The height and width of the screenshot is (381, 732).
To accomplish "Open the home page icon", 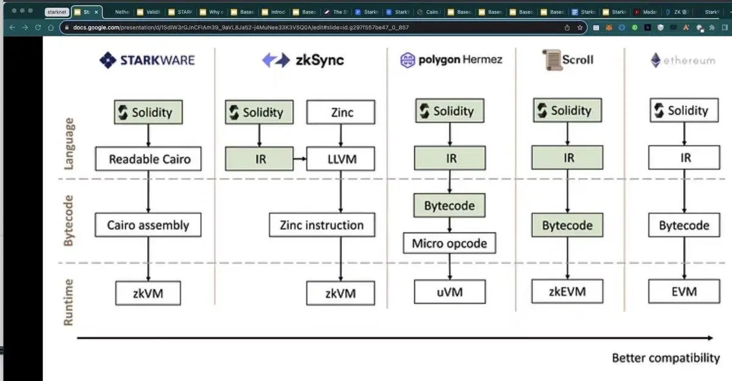I will tap(50, 27).
